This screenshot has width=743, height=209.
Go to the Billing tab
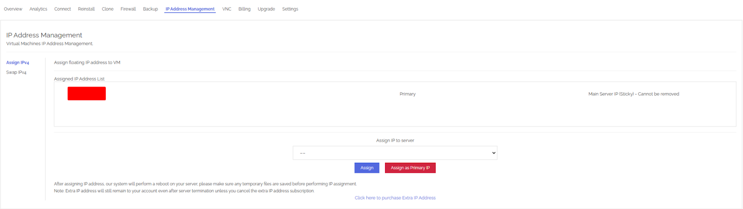click(244, 9)
